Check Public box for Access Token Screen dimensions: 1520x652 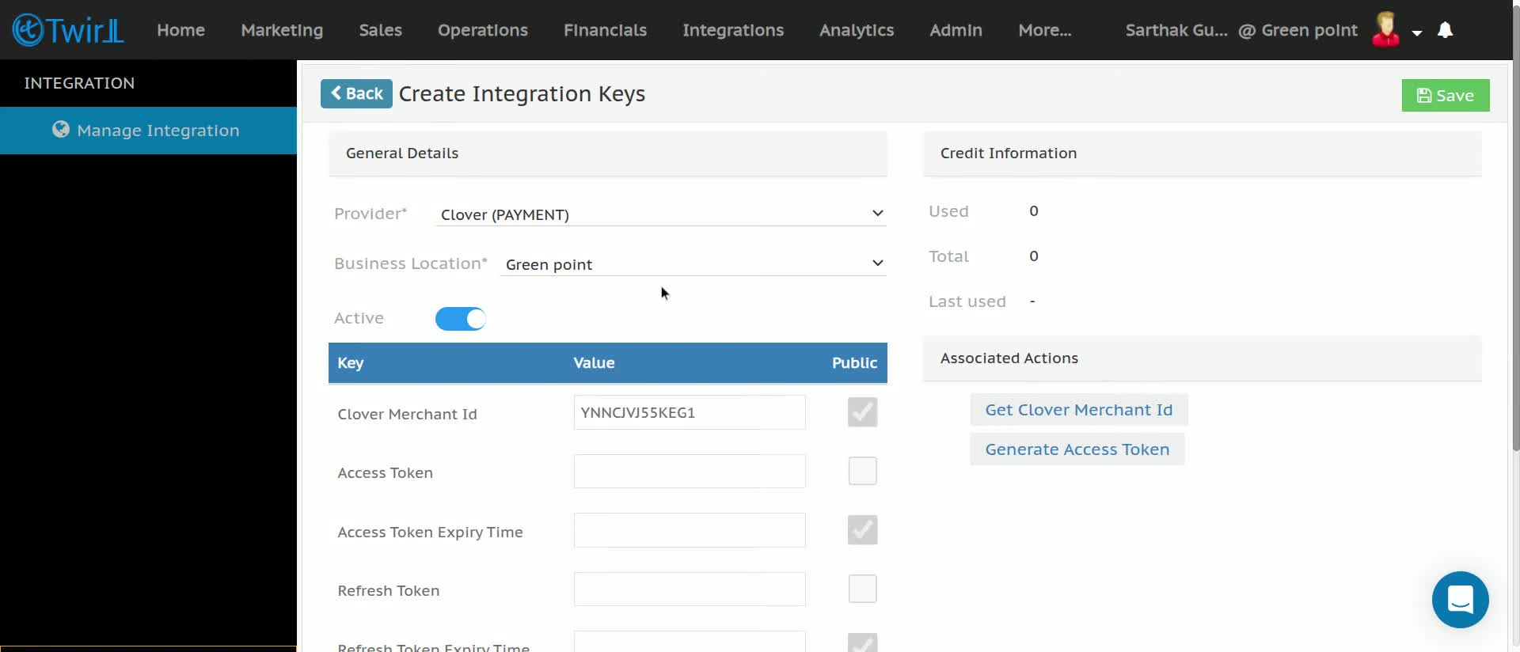tap(862, 471)
